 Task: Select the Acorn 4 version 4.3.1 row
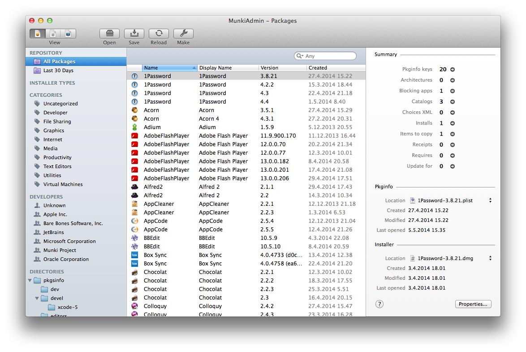246,119
